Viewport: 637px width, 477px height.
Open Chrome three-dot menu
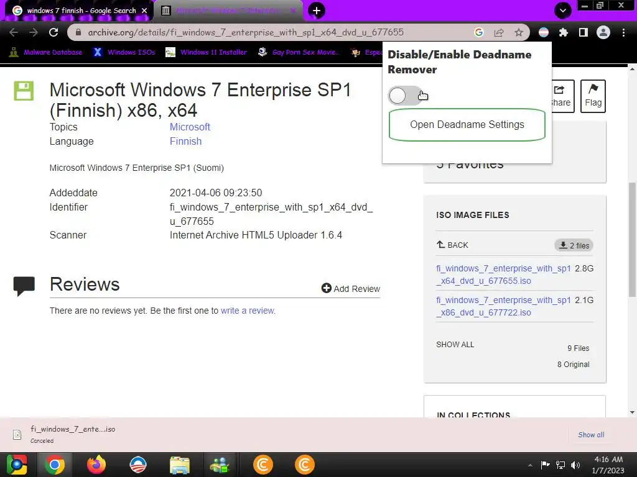[x=623, y=32]
